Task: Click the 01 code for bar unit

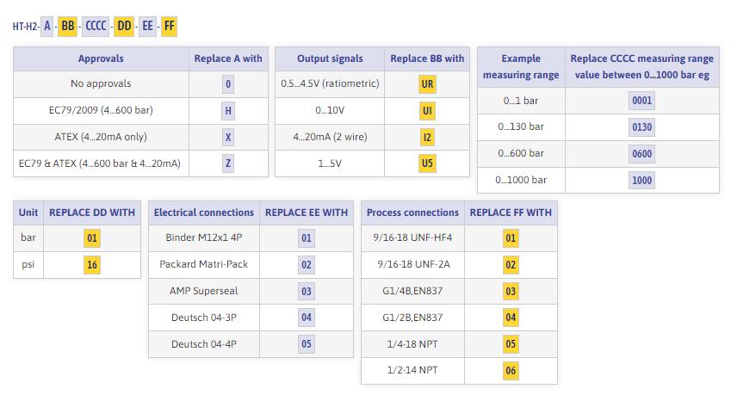Action: (x=92, y=238)
